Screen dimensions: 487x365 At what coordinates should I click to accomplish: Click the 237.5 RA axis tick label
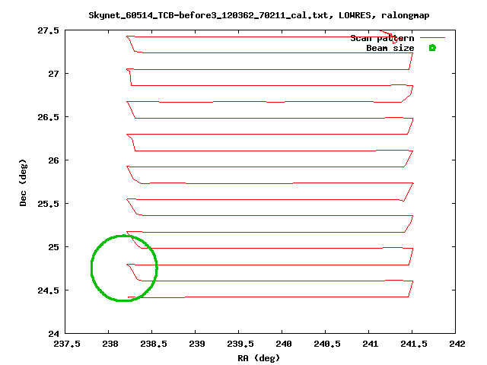(67, 344)
